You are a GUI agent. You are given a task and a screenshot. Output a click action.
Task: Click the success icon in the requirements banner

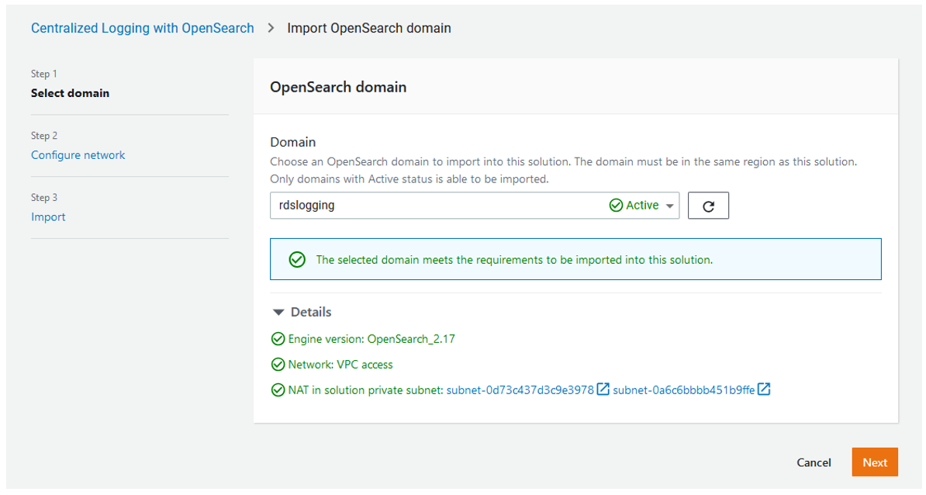click(297, 260)
